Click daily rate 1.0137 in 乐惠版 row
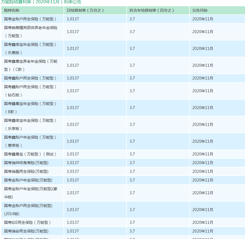The image size is (245, 239). pos(73,49)
